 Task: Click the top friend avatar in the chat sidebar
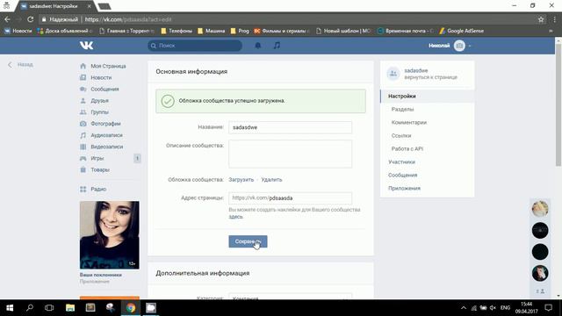click(x=540, y=209)
